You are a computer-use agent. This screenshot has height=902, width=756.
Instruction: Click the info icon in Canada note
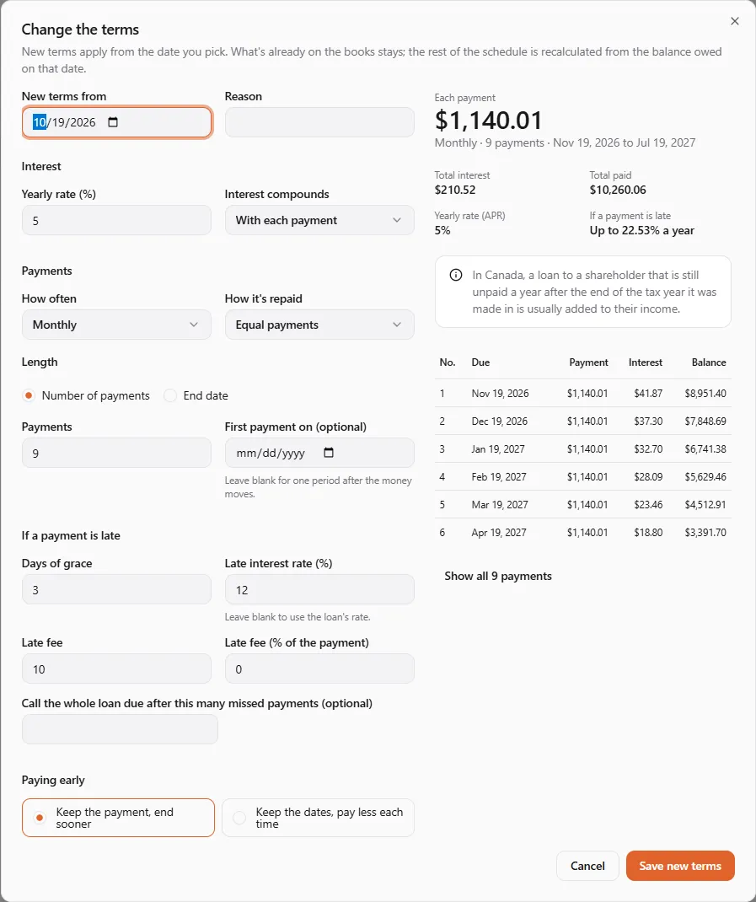[456, 275]
